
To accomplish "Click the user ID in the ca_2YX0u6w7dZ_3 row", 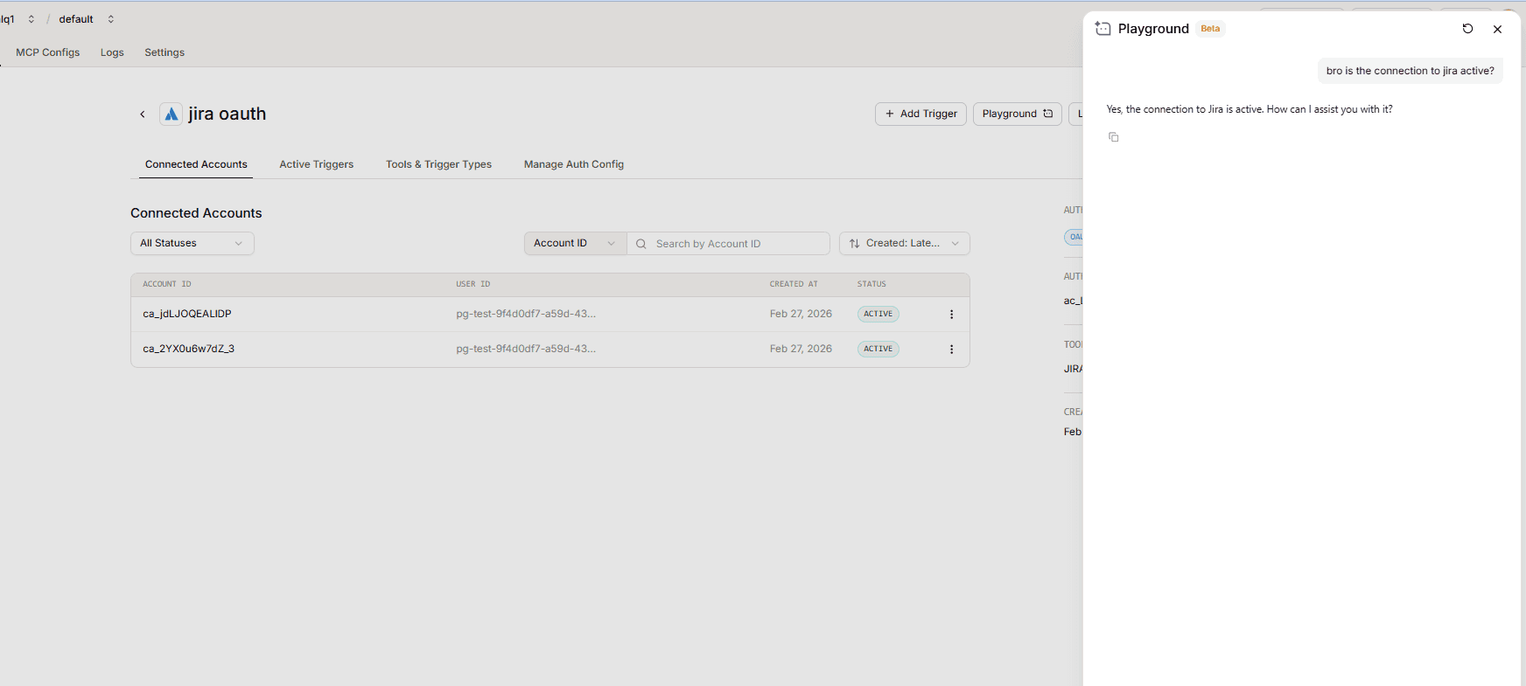I will [526, 349].
